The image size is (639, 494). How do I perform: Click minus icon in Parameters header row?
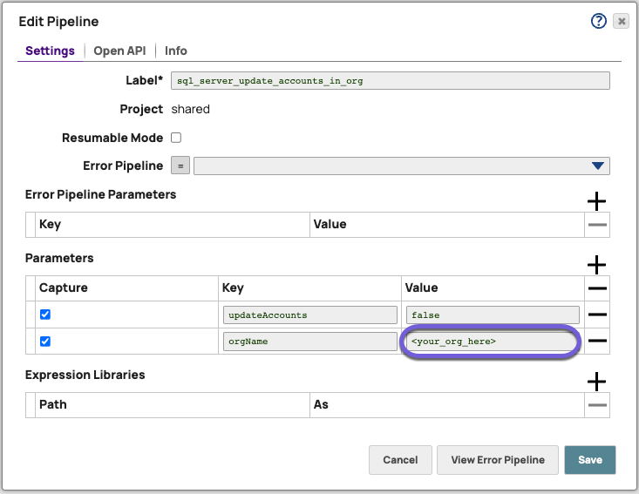point(597,288)
